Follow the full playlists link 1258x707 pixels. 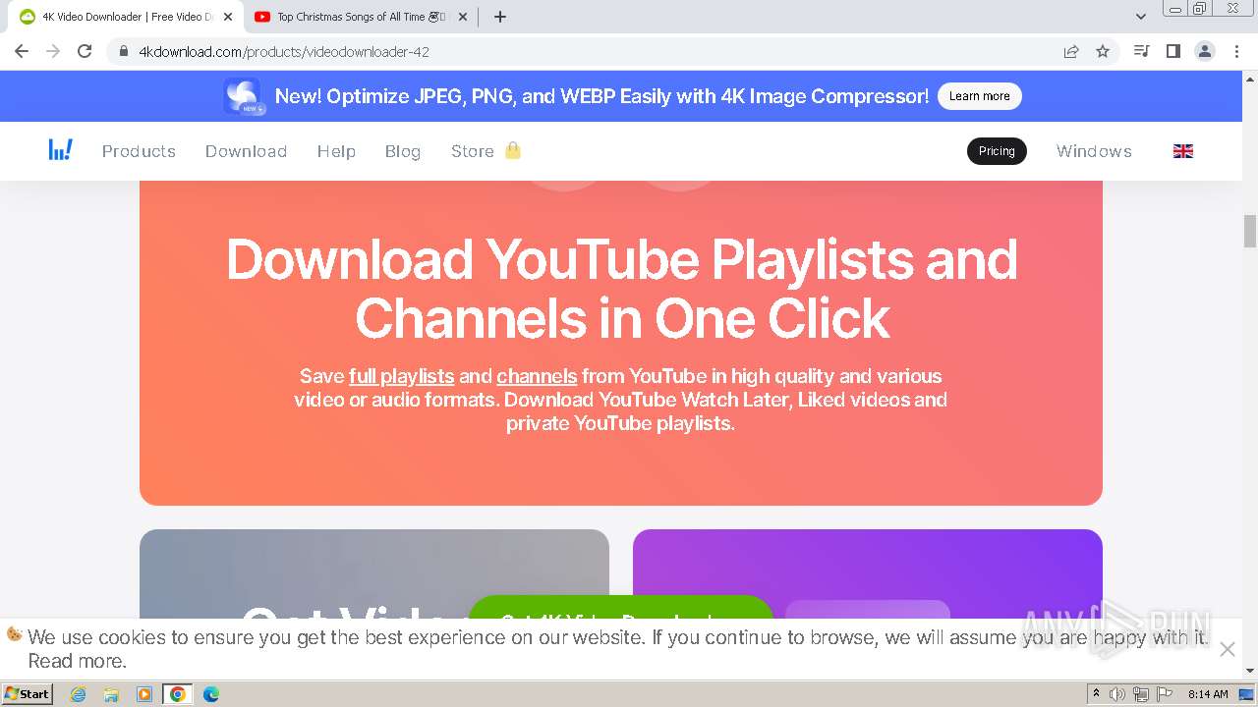click(402, 376)
